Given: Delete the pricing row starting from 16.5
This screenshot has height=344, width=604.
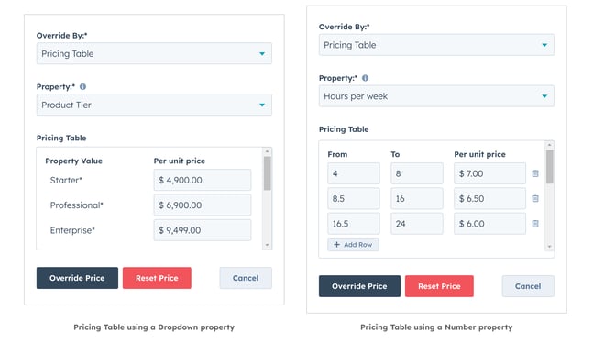Looking at the screenshot, I should pos(535,224).
